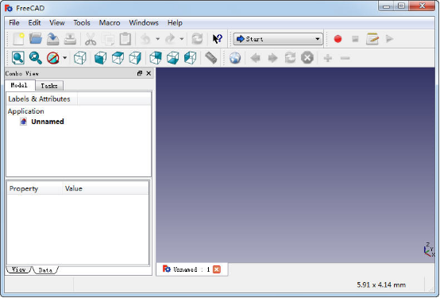Click the Measure distance ruler icon
The width and height of the screenshot is (440, 298).
tap(211, 58)
